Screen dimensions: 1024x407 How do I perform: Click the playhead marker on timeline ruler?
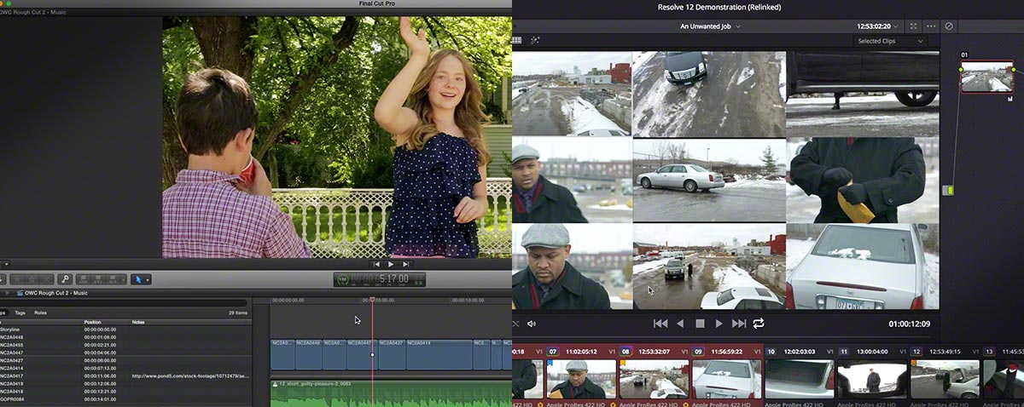pos(372,300)
